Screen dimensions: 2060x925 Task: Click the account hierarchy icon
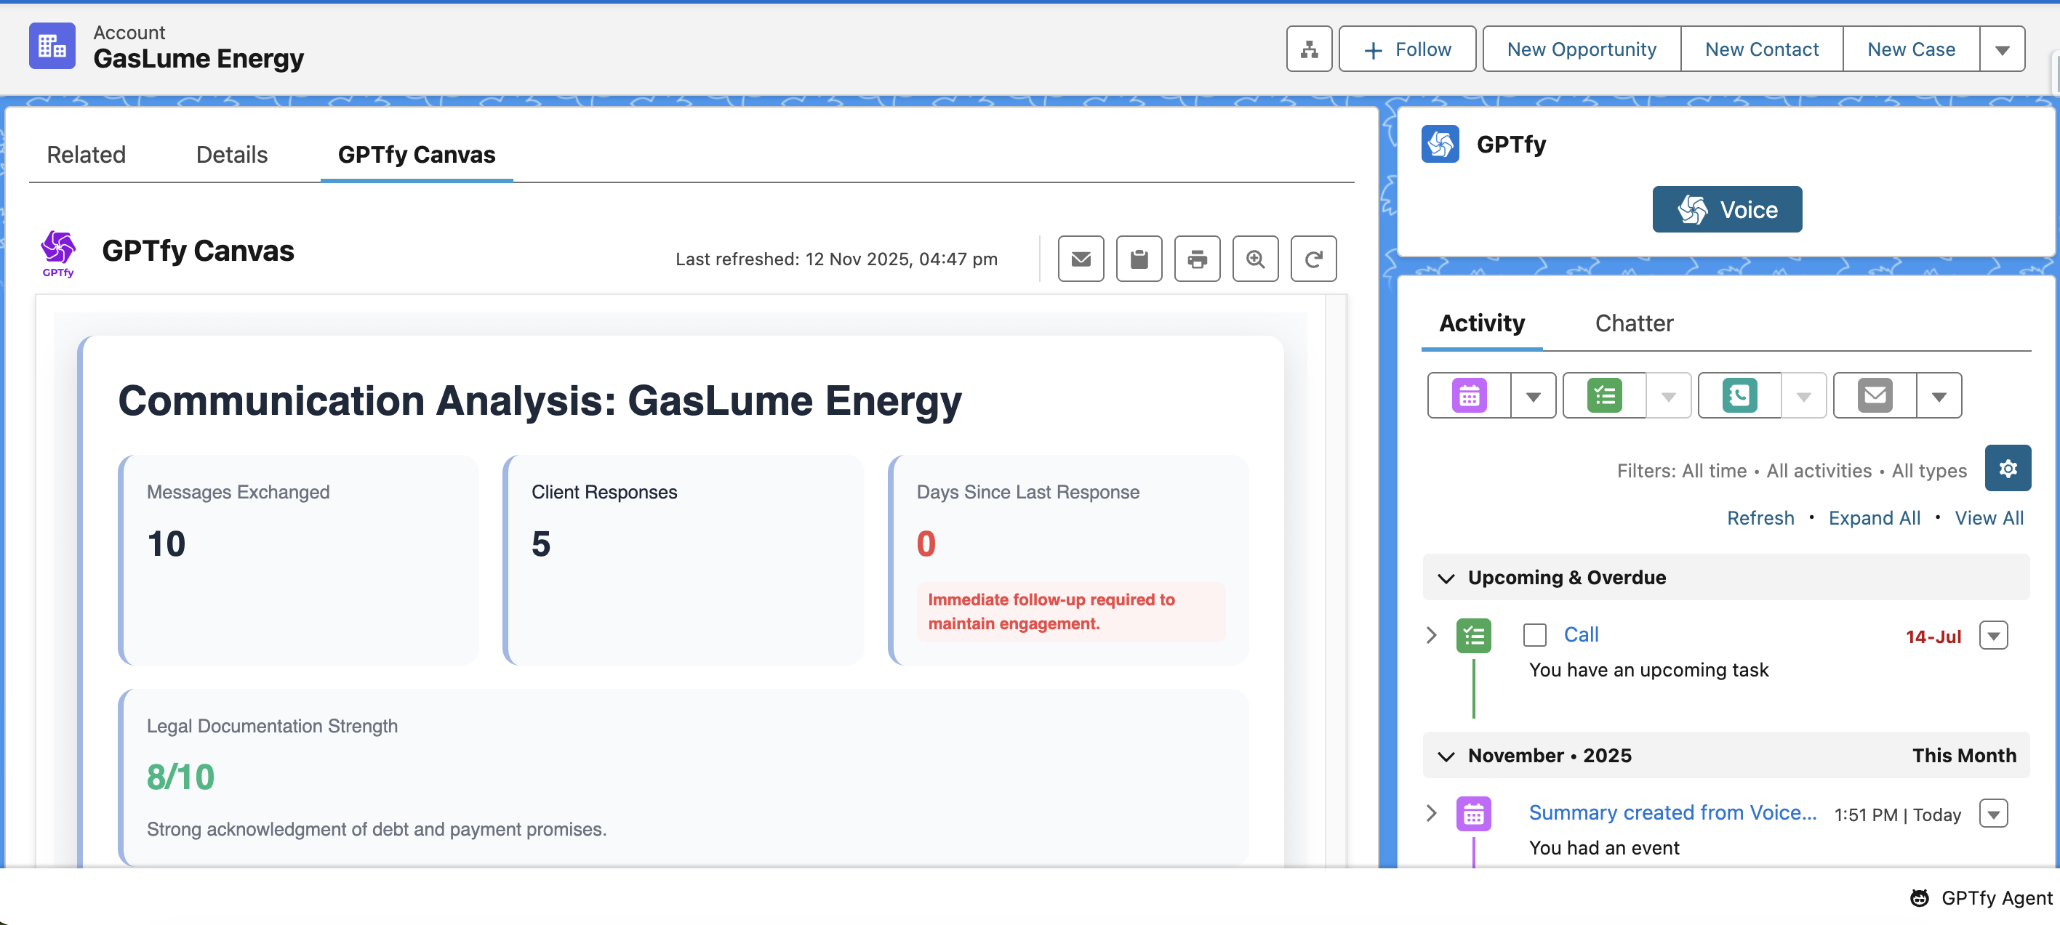pyautogui.click(x=1308, y=49)
